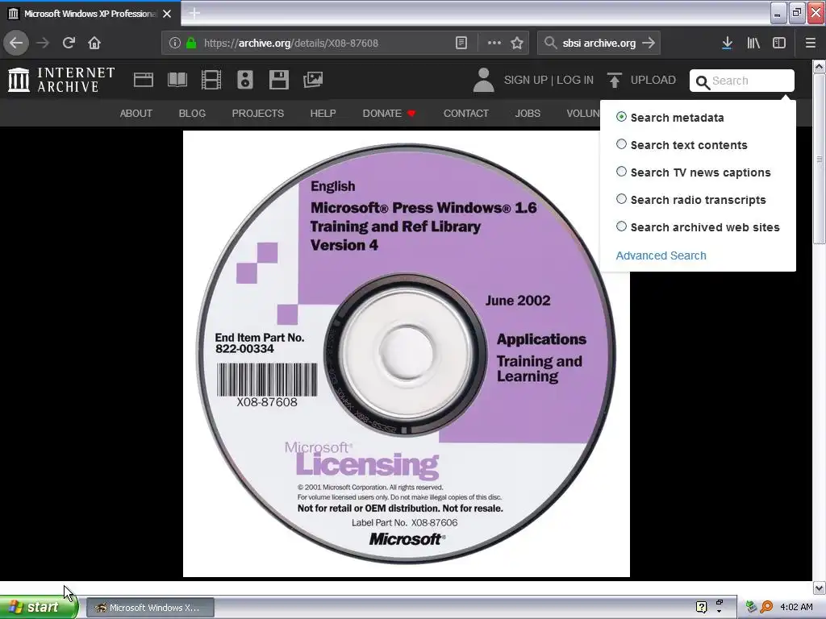The image size is (826, 619).
Task: Open the Texts books icon
Action: [x=177, y=80]
